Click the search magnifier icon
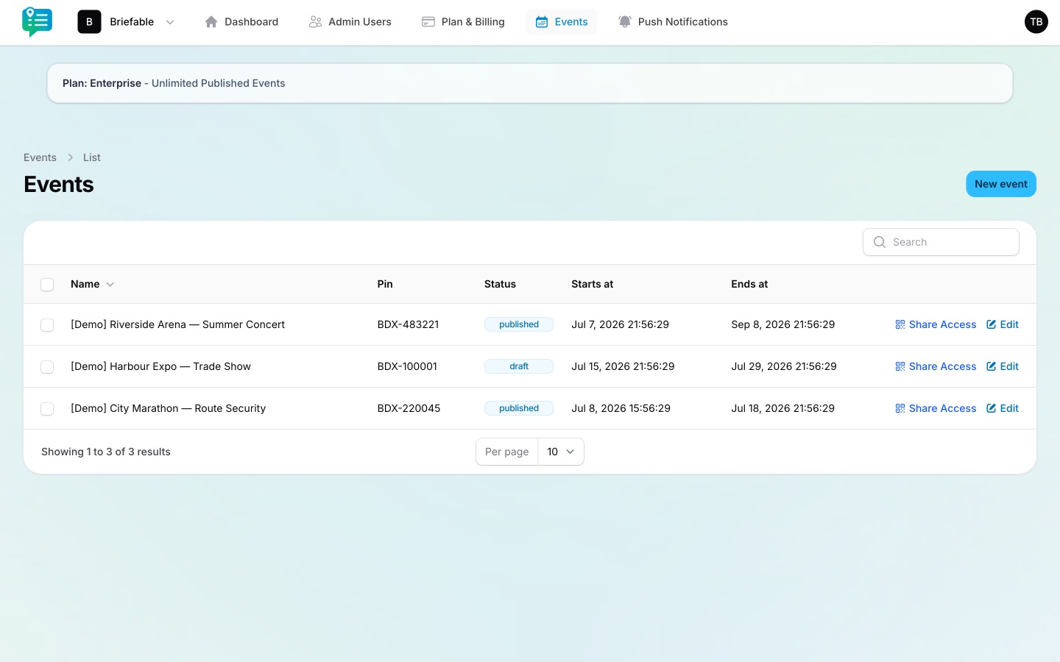 [x=880, y=242]
